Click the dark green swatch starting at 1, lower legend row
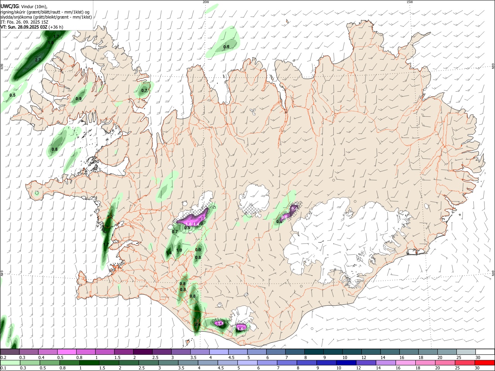This screenshot has height=371, width=495. click(x=89, y=362)
